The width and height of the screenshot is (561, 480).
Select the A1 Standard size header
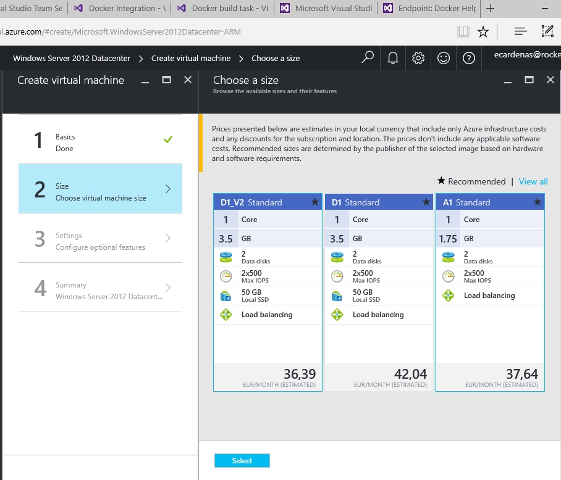pyautogui.click(x=490, y=202)
